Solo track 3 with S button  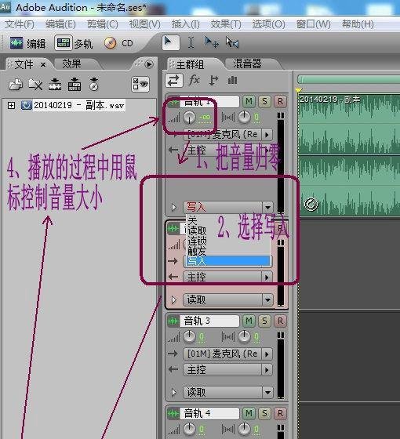pyautogui.click(x=264, y=321)
